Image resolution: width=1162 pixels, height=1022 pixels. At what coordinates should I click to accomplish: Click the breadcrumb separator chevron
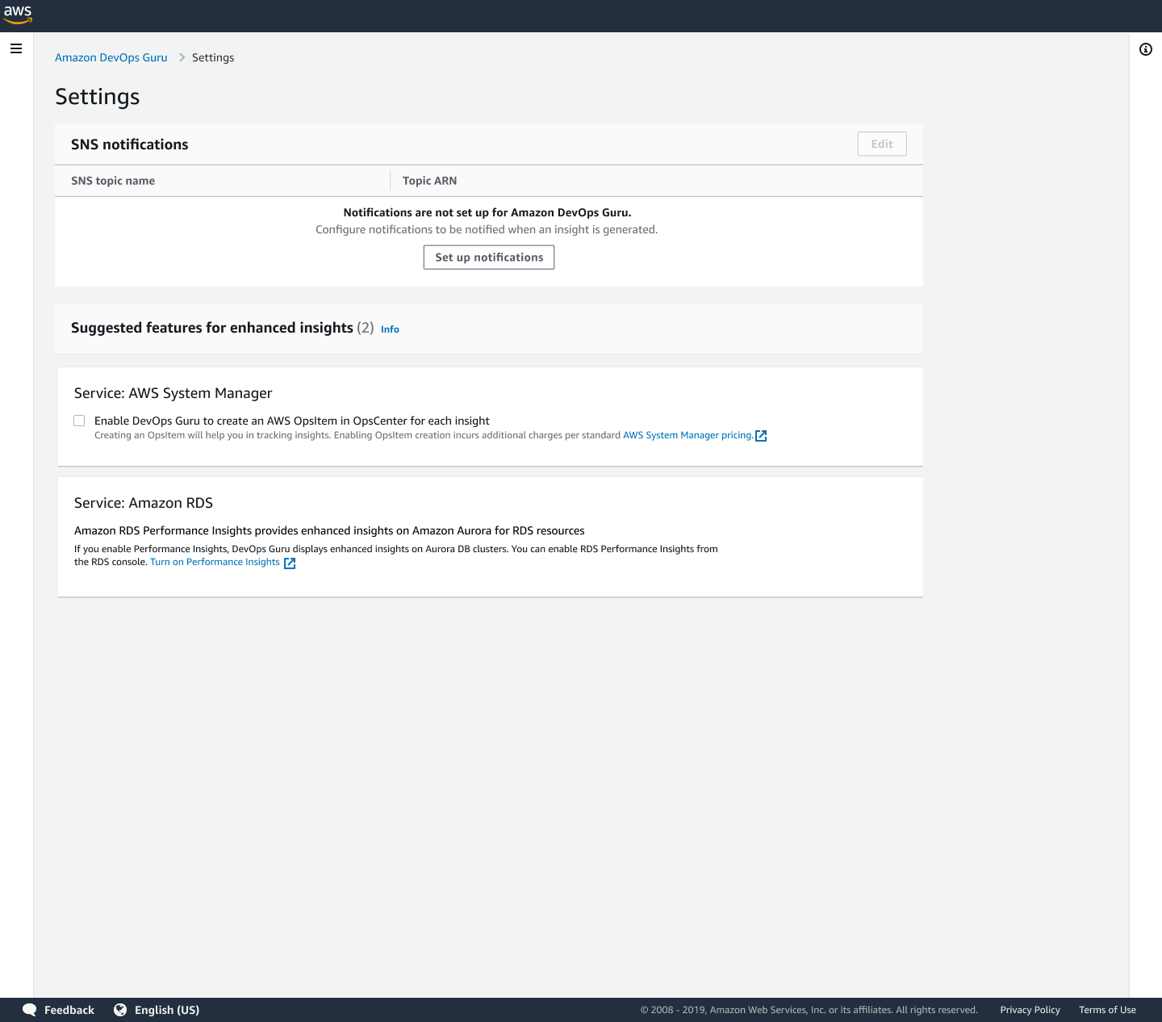tap(182, 57)
